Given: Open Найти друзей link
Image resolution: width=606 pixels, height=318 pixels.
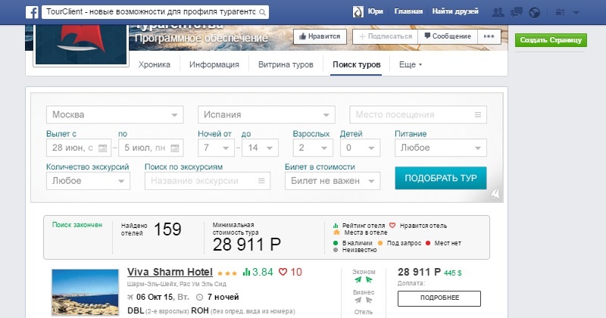Looking at the screenshot, I should 455,11.
